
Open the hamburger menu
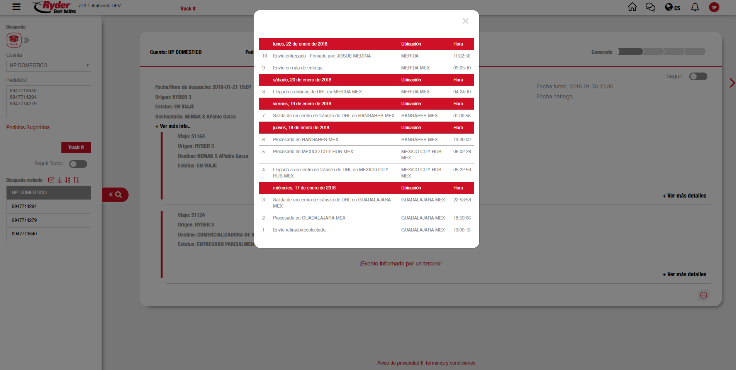[x=16, y=7]
